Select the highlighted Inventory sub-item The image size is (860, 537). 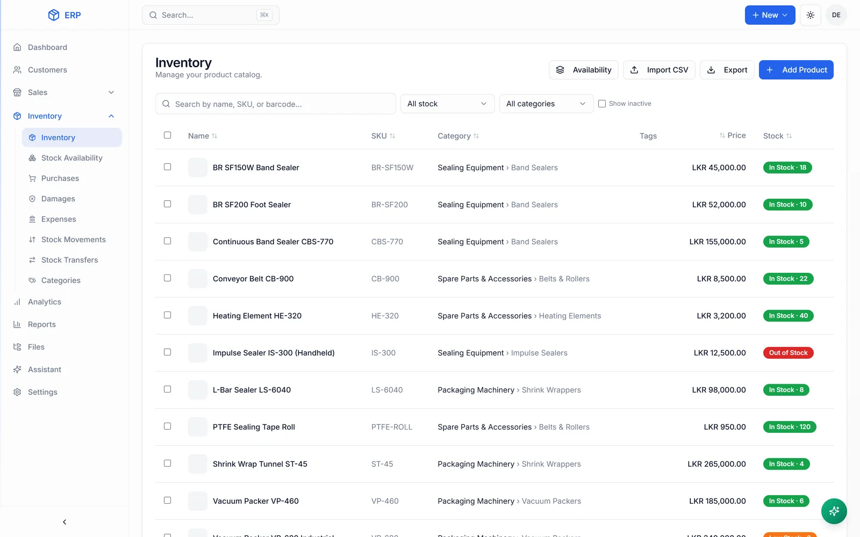[72, 137]
